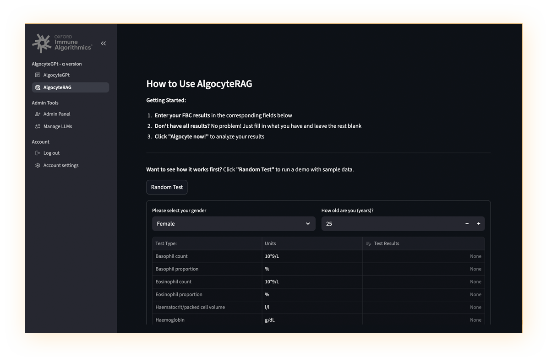Click the AlgocyteGPt chat icon
The height and width of the screenshot is (357, 546).
click(x=38, y=75)
